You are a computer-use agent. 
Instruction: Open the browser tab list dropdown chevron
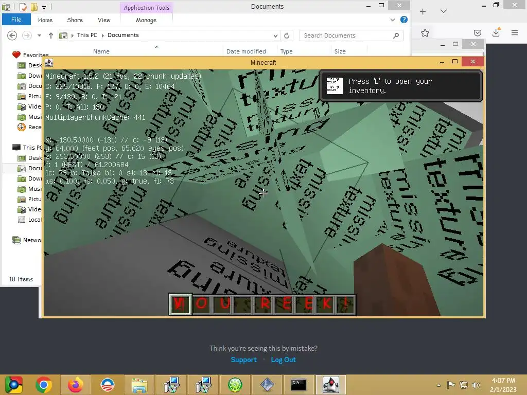point(444,11)
